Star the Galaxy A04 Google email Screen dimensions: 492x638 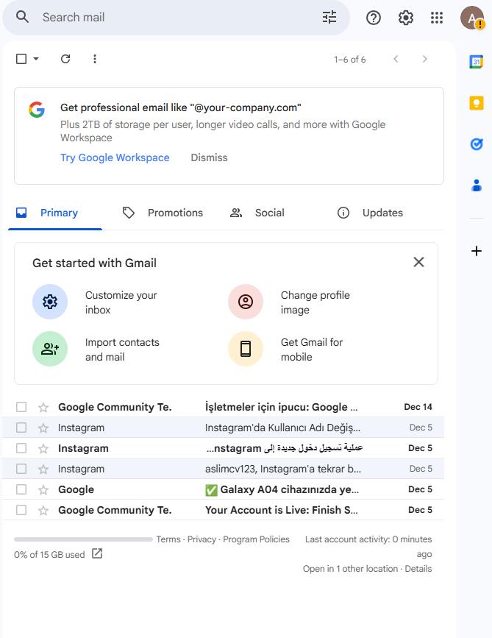(x=43, y=489)
